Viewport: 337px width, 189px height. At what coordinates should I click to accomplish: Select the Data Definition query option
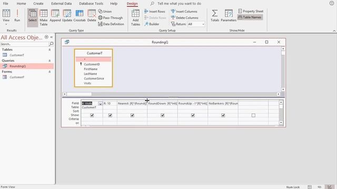click(111, 24)
